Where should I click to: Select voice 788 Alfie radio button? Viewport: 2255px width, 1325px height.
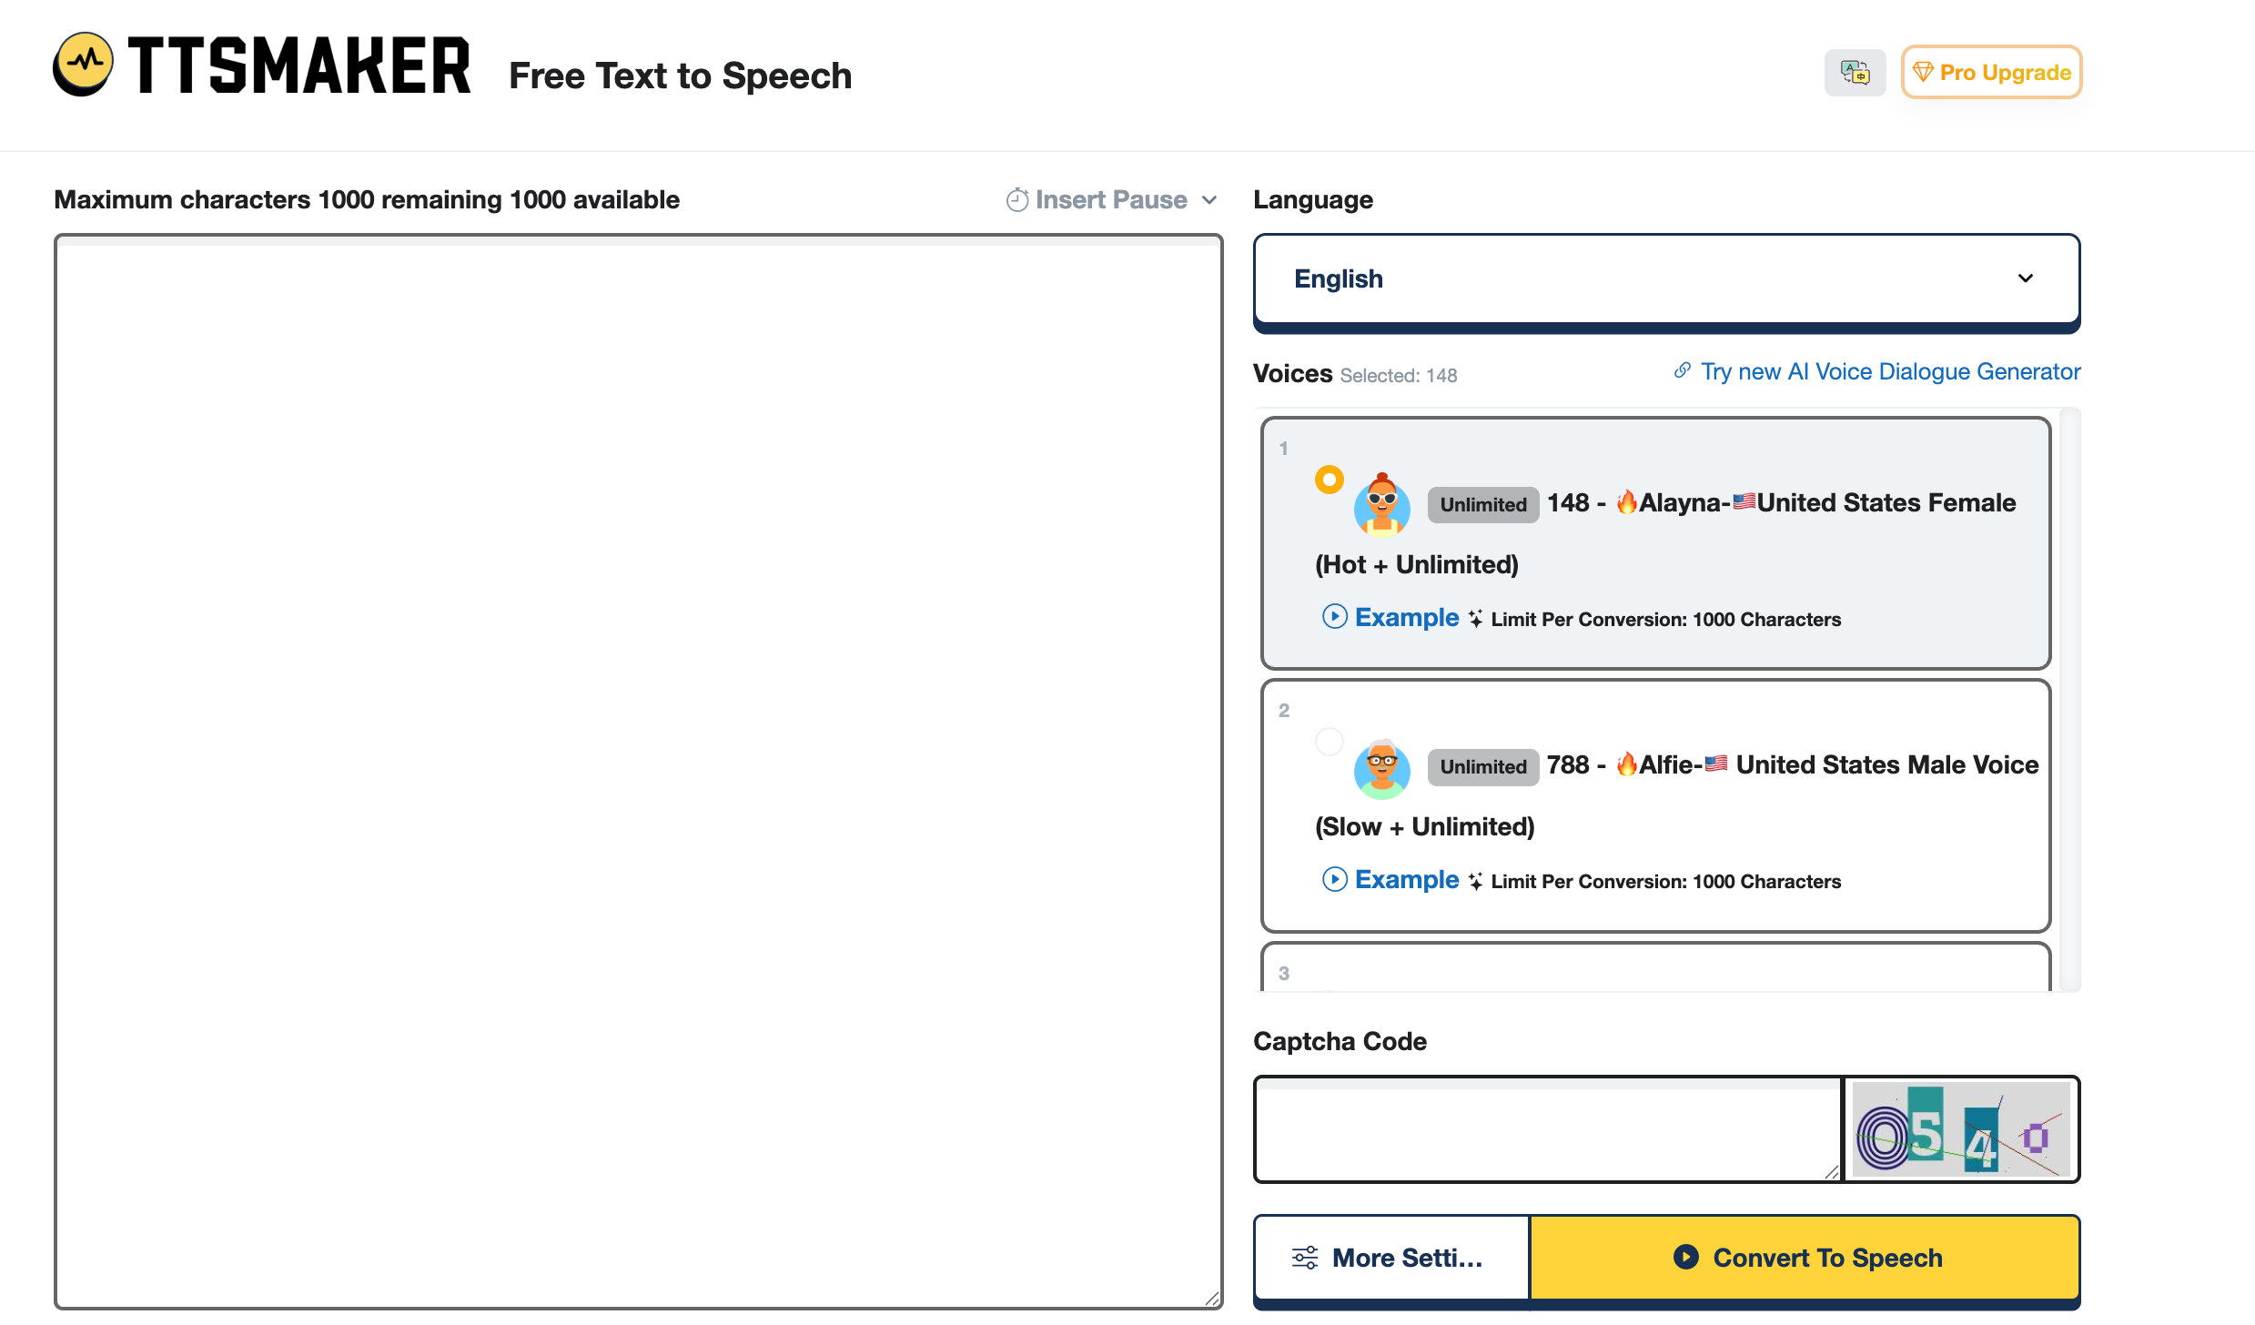(x=1329, y=742)
